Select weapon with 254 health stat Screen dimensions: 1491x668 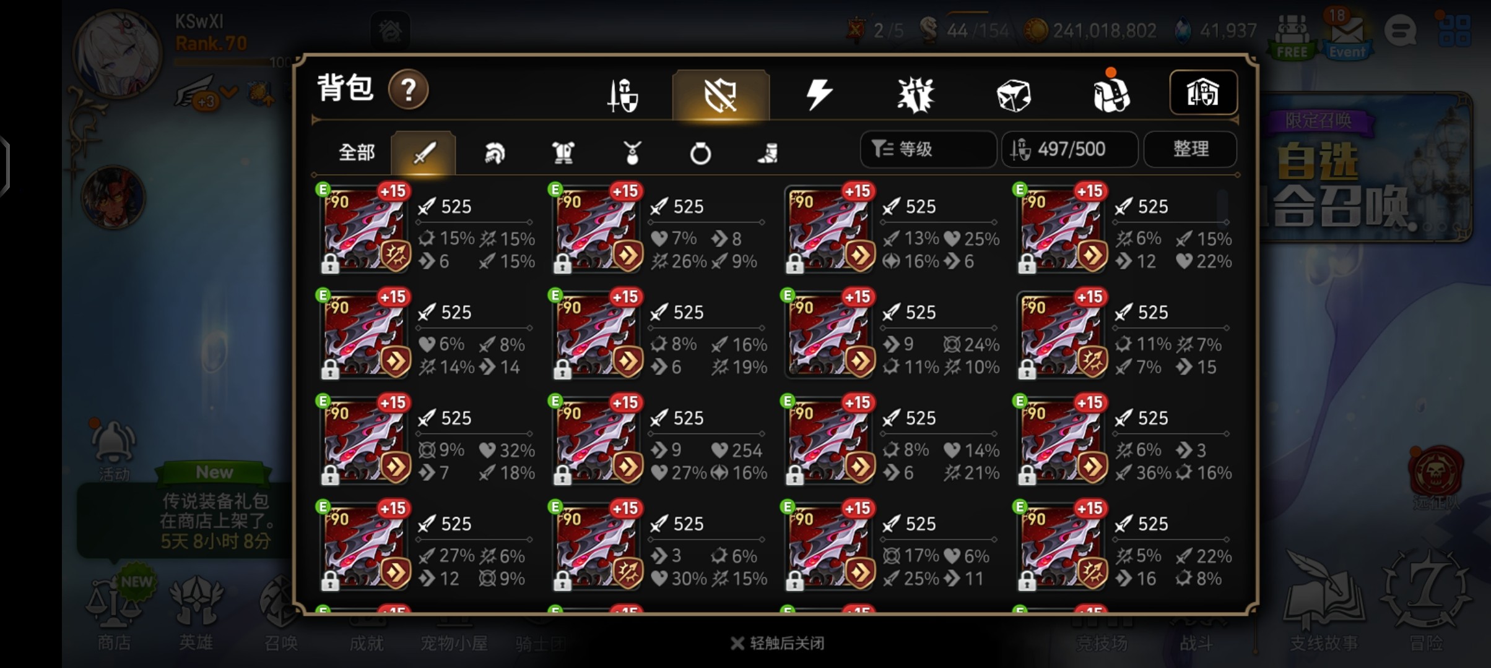(659, 439)
